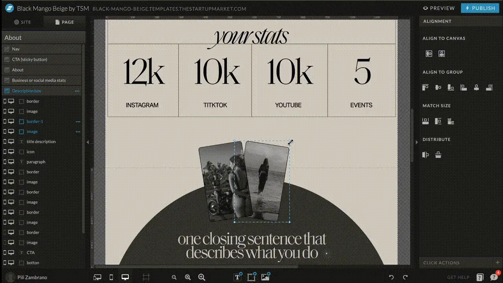Click the first Align to Canvas icon
503x283 pixels.
click(x=429, y=54)
